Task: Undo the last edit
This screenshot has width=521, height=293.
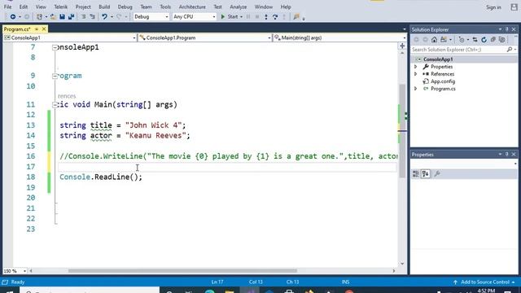Action: [x=104, y=16]
